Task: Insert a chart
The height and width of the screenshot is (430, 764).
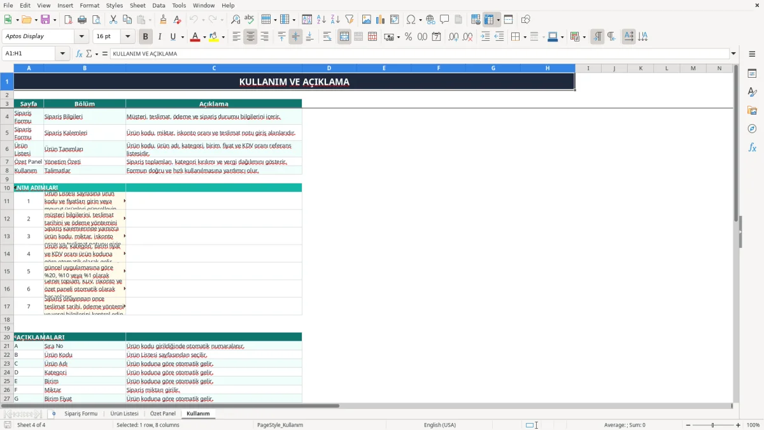Action: click(x=380, y=20)
